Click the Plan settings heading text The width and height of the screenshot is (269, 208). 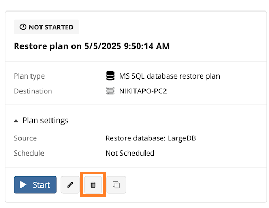click(x=46, y=121)
